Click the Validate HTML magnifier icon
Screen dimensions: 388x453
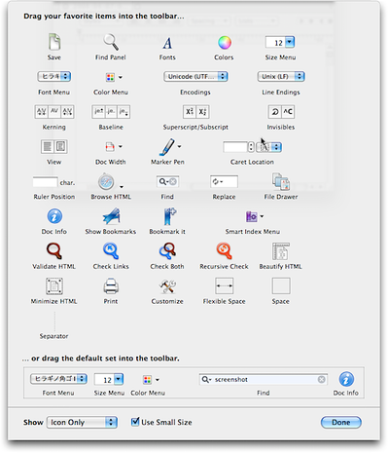pyautogui.click(x=54, y=251)
